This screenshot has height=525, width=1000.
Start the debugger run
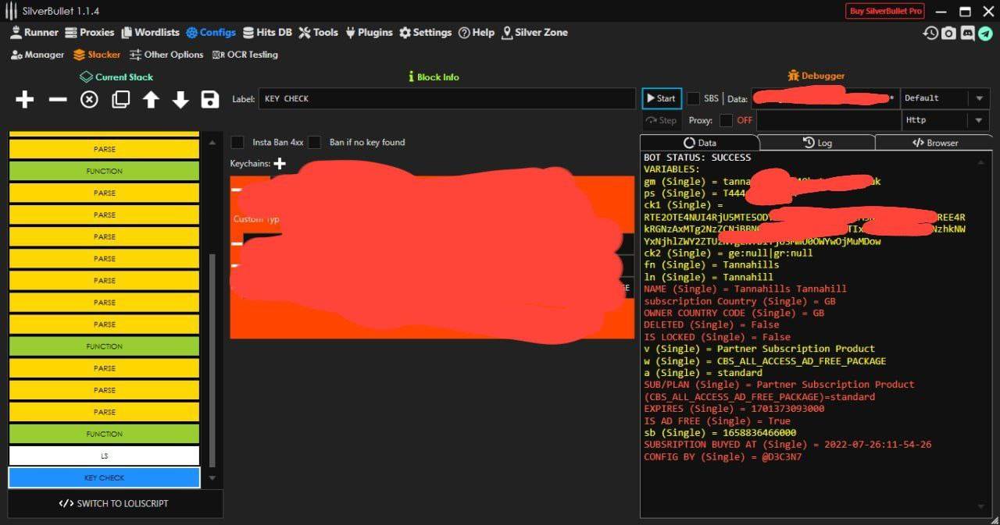[x=662, y=98]
